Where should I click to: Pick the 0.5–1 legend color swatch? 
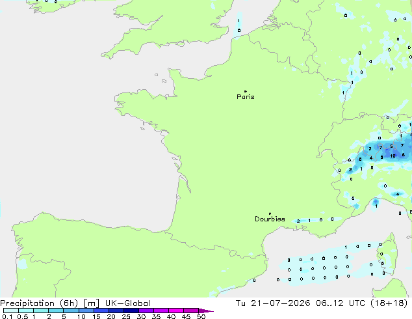coord(26,311)
